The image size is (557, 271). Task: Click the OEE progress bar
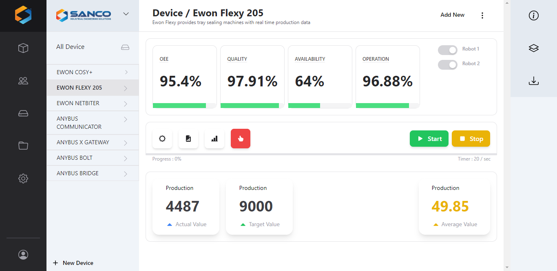[x=185, y=106]
